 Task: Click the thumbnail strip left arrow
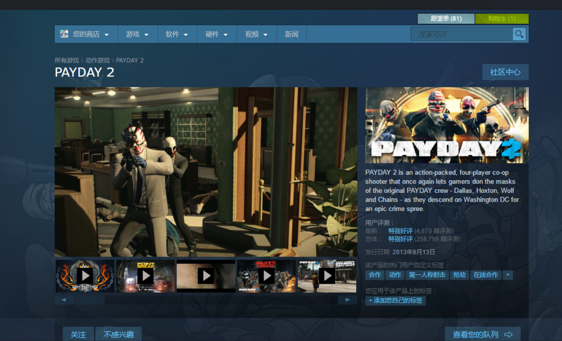[64, 300]
